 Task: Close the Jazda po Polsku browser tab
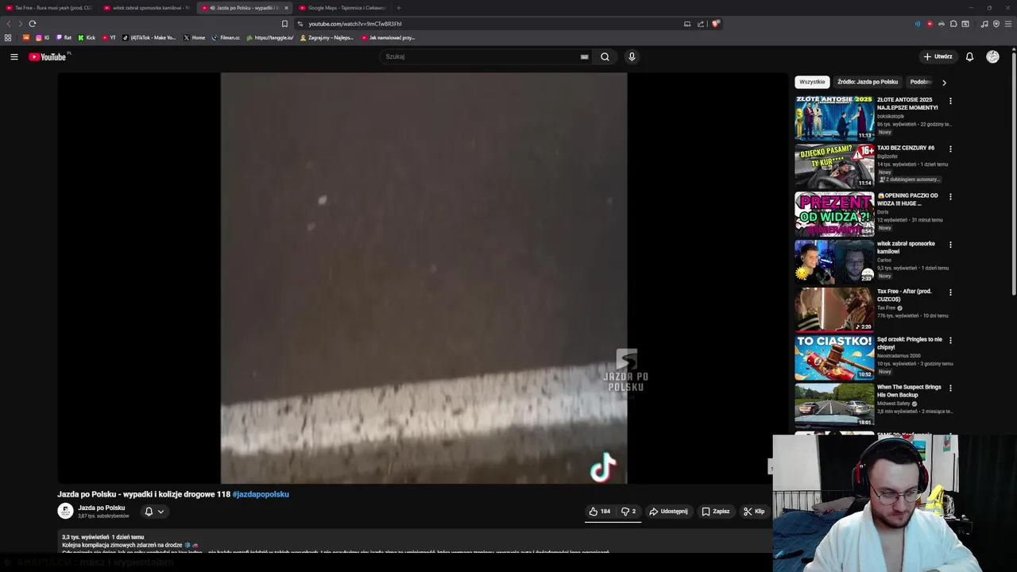pyautogui.click(x=286, y=8)
